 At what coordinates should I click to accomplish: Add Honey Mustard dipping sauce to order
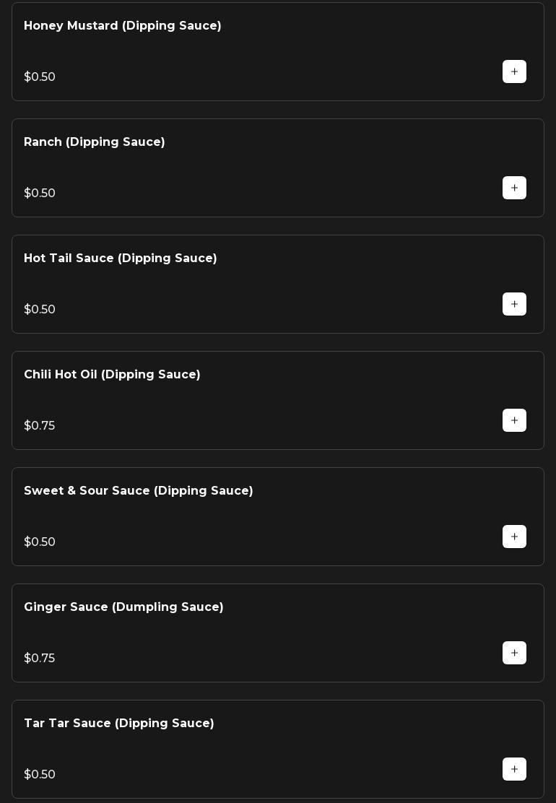tap(514, 71)
